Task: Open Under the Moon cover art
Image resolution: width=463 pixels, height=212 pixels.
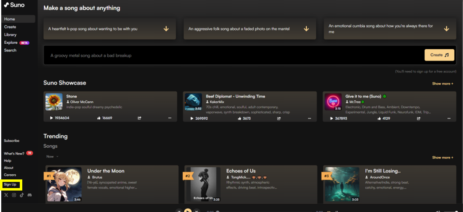Action: pos(65,184)
